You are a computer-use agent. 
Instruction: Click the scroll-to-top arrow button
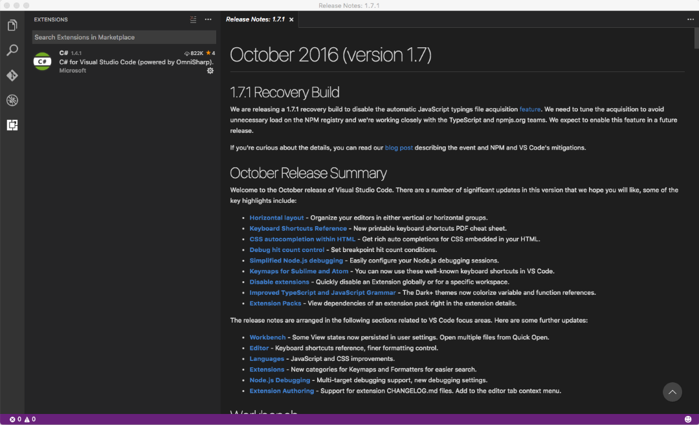(x=672, y=392)
